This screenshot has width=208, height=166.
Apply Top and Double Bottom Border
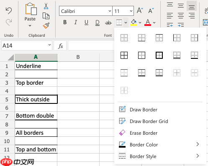click(159, 73)
